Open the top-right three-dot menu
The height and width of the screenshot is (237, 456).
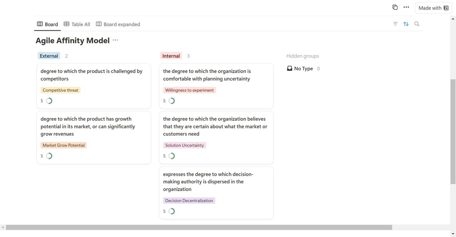(x=406, y=7)
